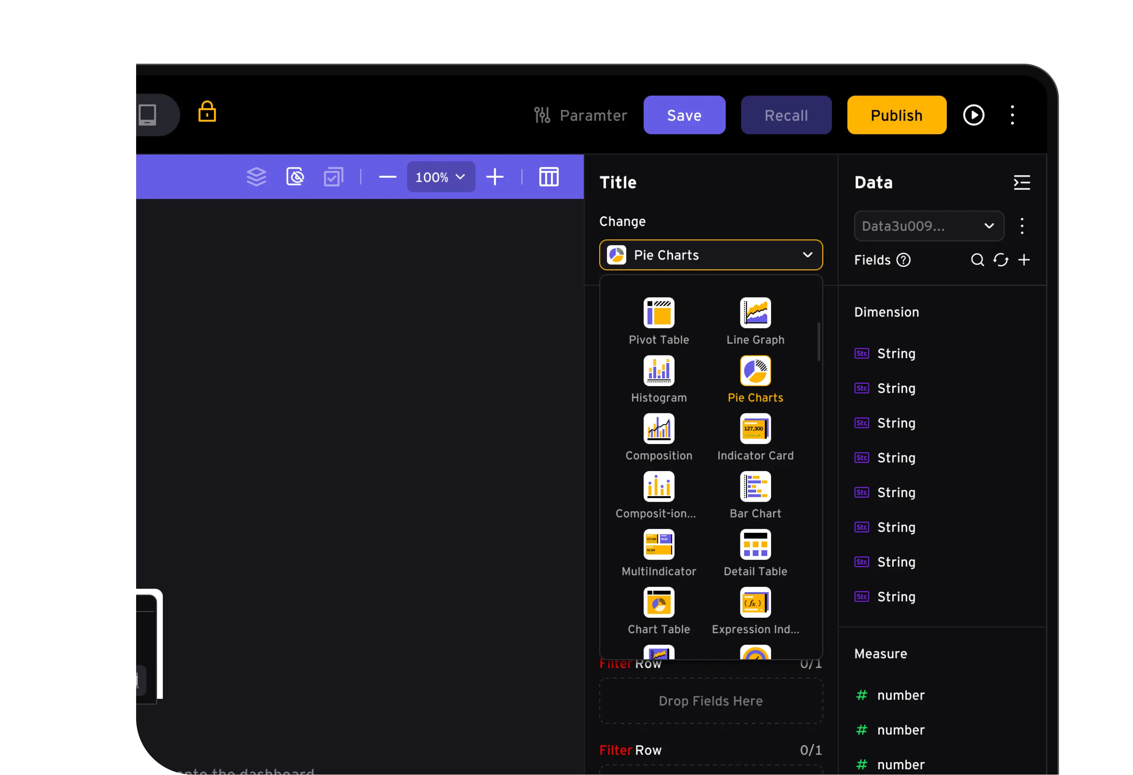Click the Dimension section heading
1133x775 pixels.
(886, 313)
